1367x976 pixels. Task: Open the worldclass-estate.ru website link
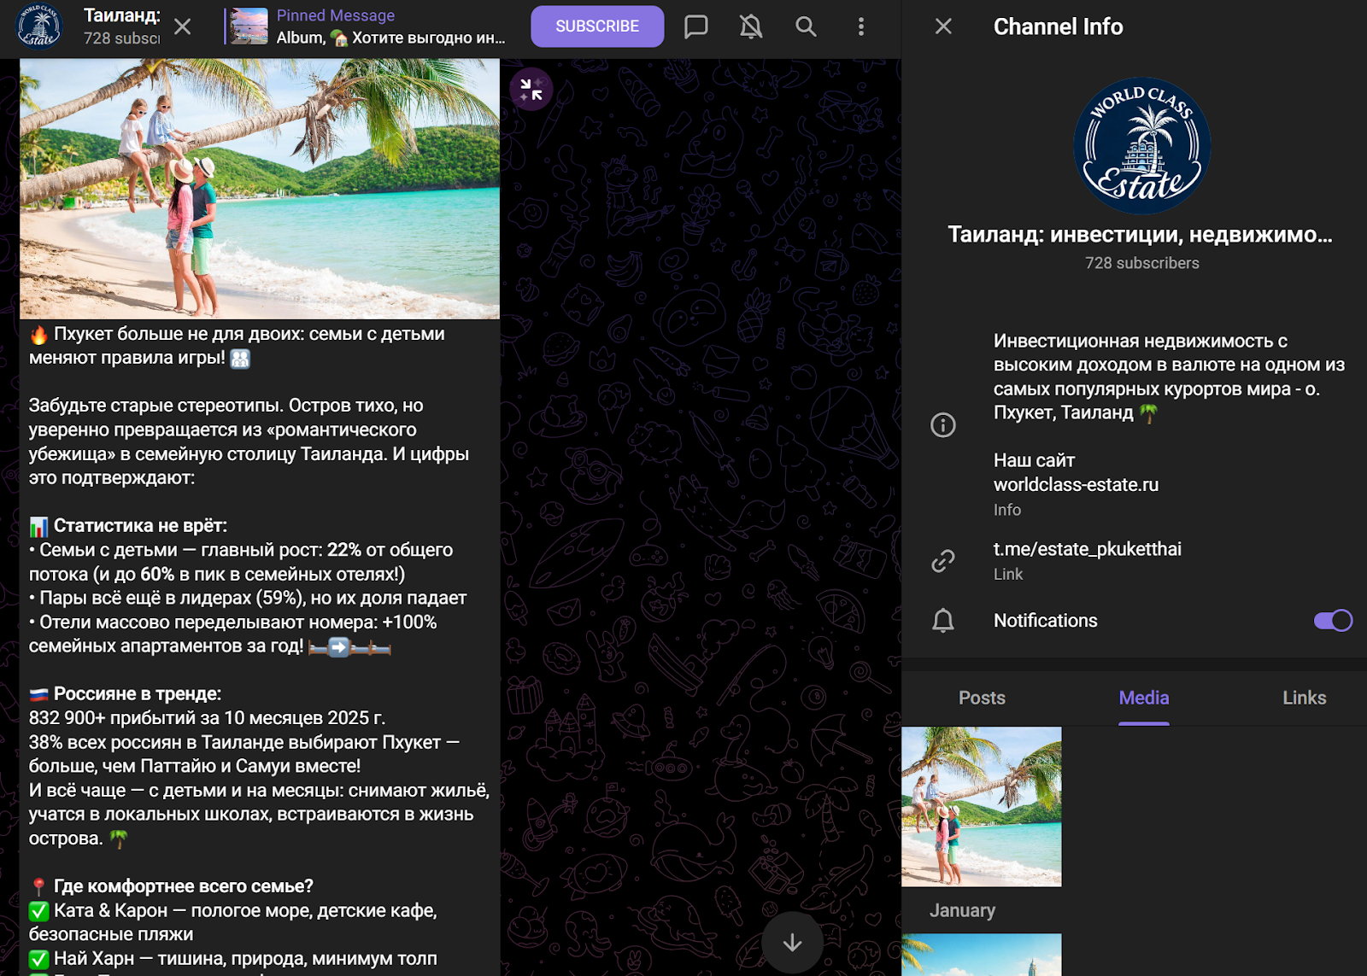coord(1076,484)
